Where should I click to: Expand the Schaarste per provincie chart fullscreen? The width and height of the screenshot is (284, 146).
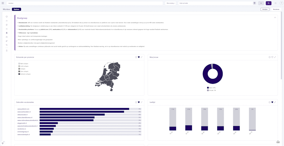coord(141,57)
